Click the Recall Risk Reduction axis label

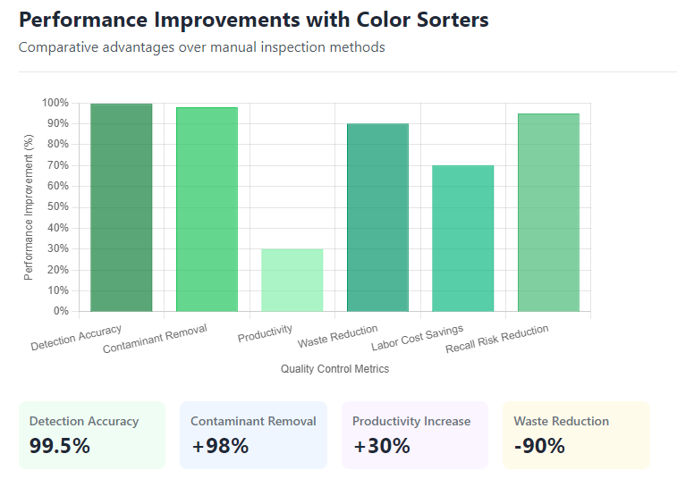(497, 340)
